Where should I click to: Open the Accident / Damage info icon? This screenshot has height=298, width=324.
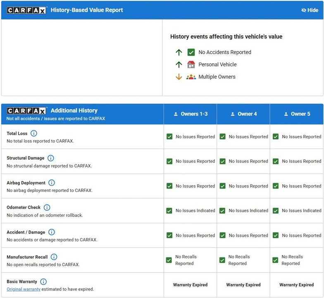51,232
